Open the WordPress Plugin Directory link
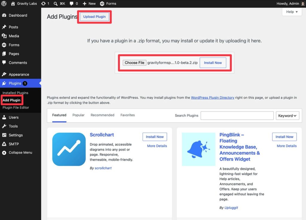 212,98
